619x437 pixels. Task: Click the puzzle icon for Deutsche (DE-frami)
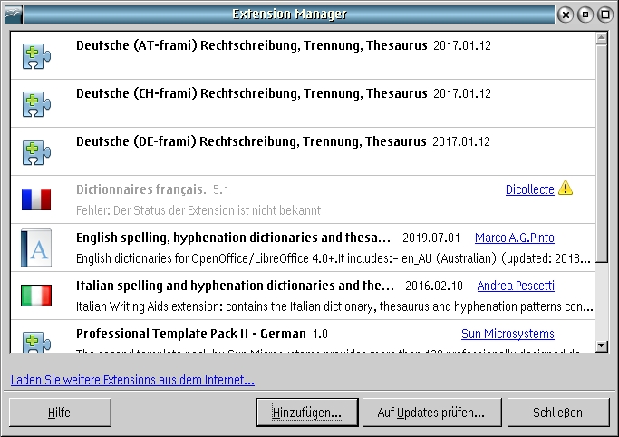36,152
